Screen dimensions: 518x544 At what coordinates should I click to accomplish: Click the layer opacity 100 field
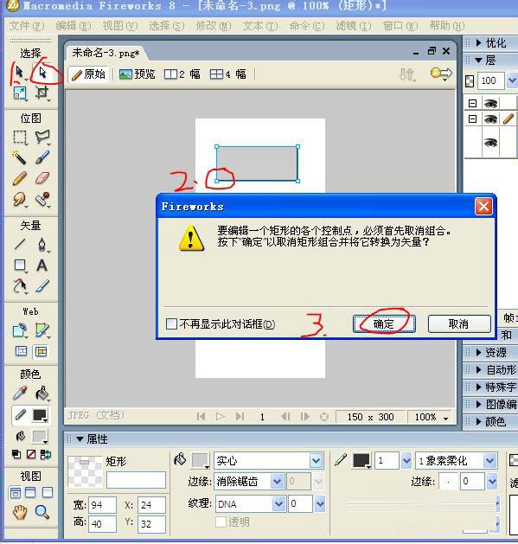tap(491, 80)
